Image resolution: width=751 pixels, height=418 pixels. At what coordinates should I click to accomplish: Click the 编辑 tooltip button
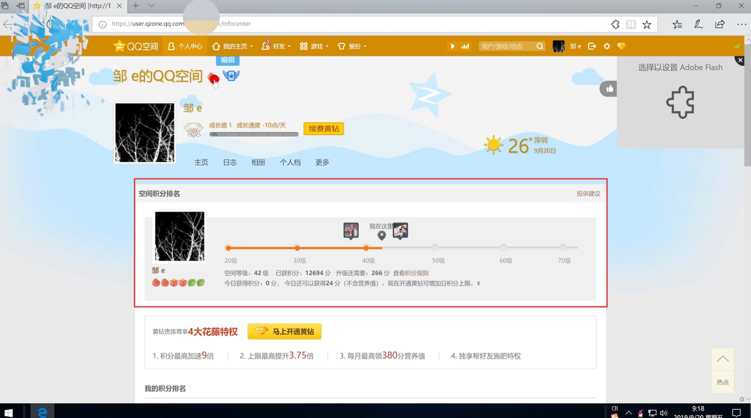tap(227, 60)
